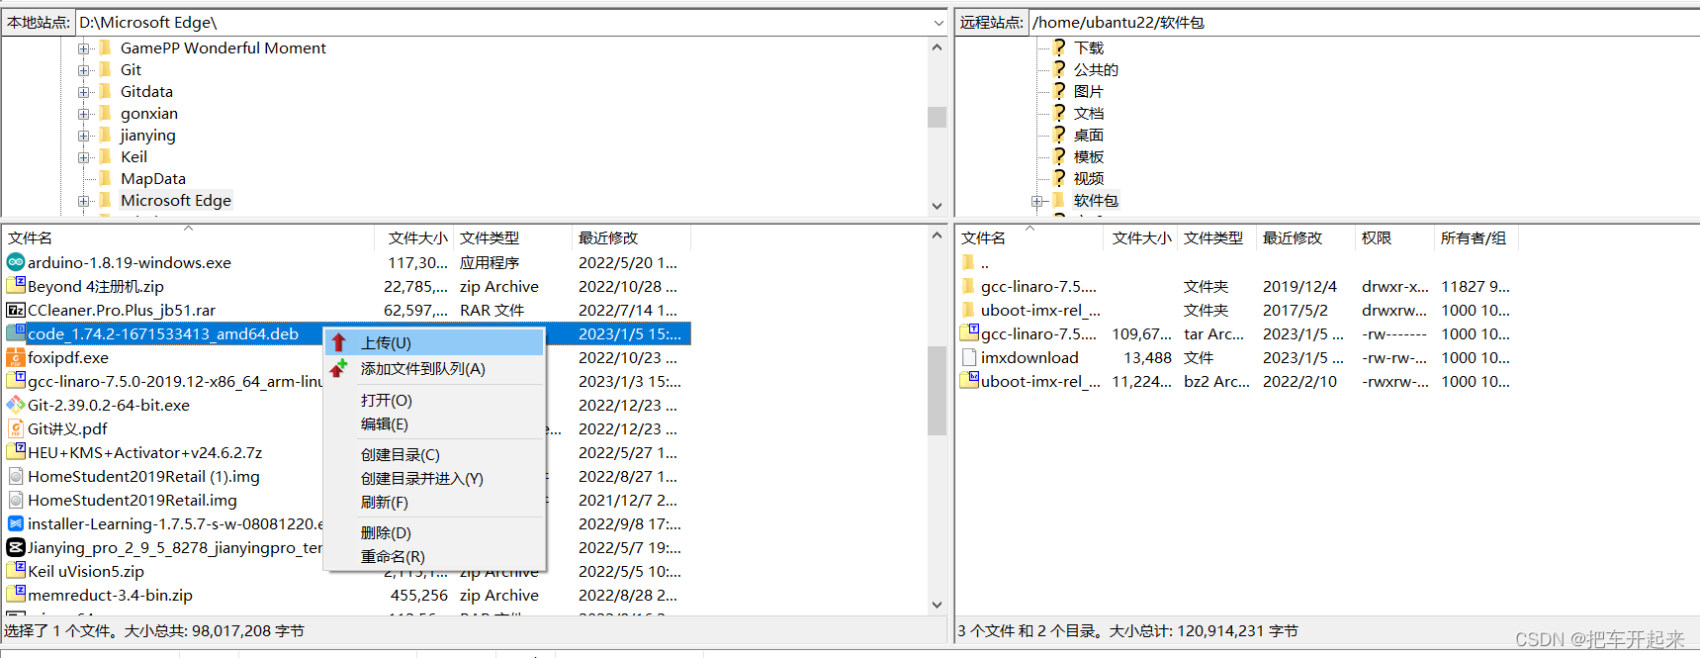Select the remote 视频 folder

[x=1089, y=178]
